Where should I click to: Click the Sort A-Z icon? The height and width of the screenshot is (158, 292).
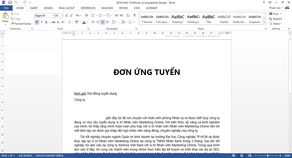click(x=127, y=15)
